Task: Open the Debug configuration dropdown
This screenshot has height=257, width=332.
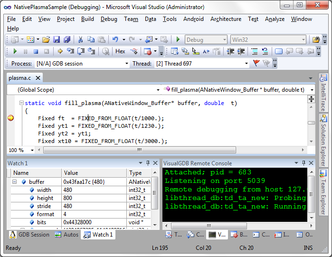Action: tap(206, 39)
